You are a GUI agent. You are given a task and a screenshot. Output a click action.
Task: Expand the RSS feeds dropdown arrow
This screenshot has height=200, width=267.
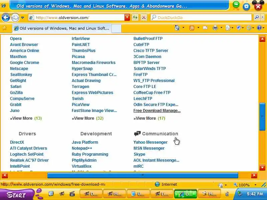coord(198,28)
